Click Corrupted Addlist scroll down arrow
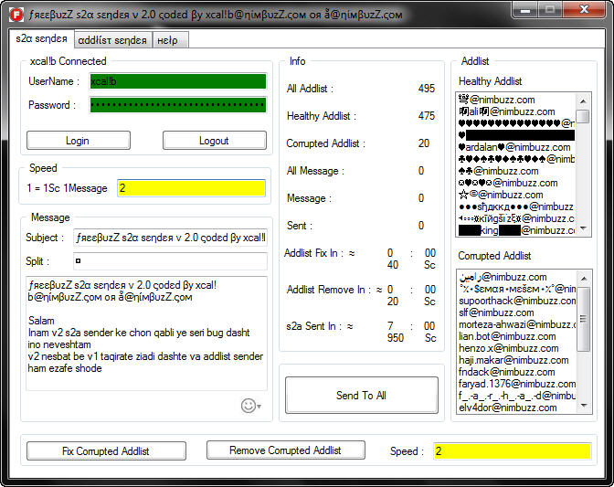This screenshot has width=614, height=487. pos(584,406)
